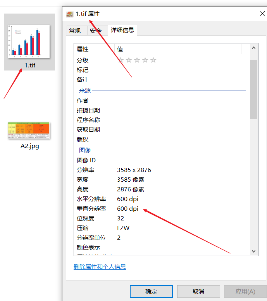The height and width of the screenshot is (301, 267).
Task: Click the scrollbar down arrow in the property list
Action: 253,251
